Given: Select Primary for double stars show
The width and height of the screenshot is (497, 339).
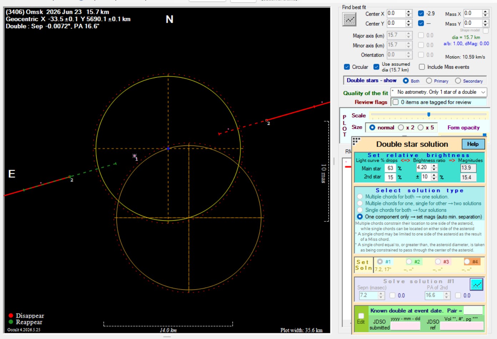Looking at the screenshot, I should pyautogui.click(x=429, y=81).
